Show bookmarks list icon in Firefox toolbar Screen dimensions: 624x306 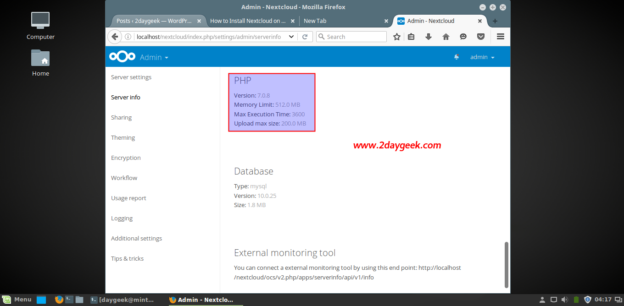click(x=411, y=37)
